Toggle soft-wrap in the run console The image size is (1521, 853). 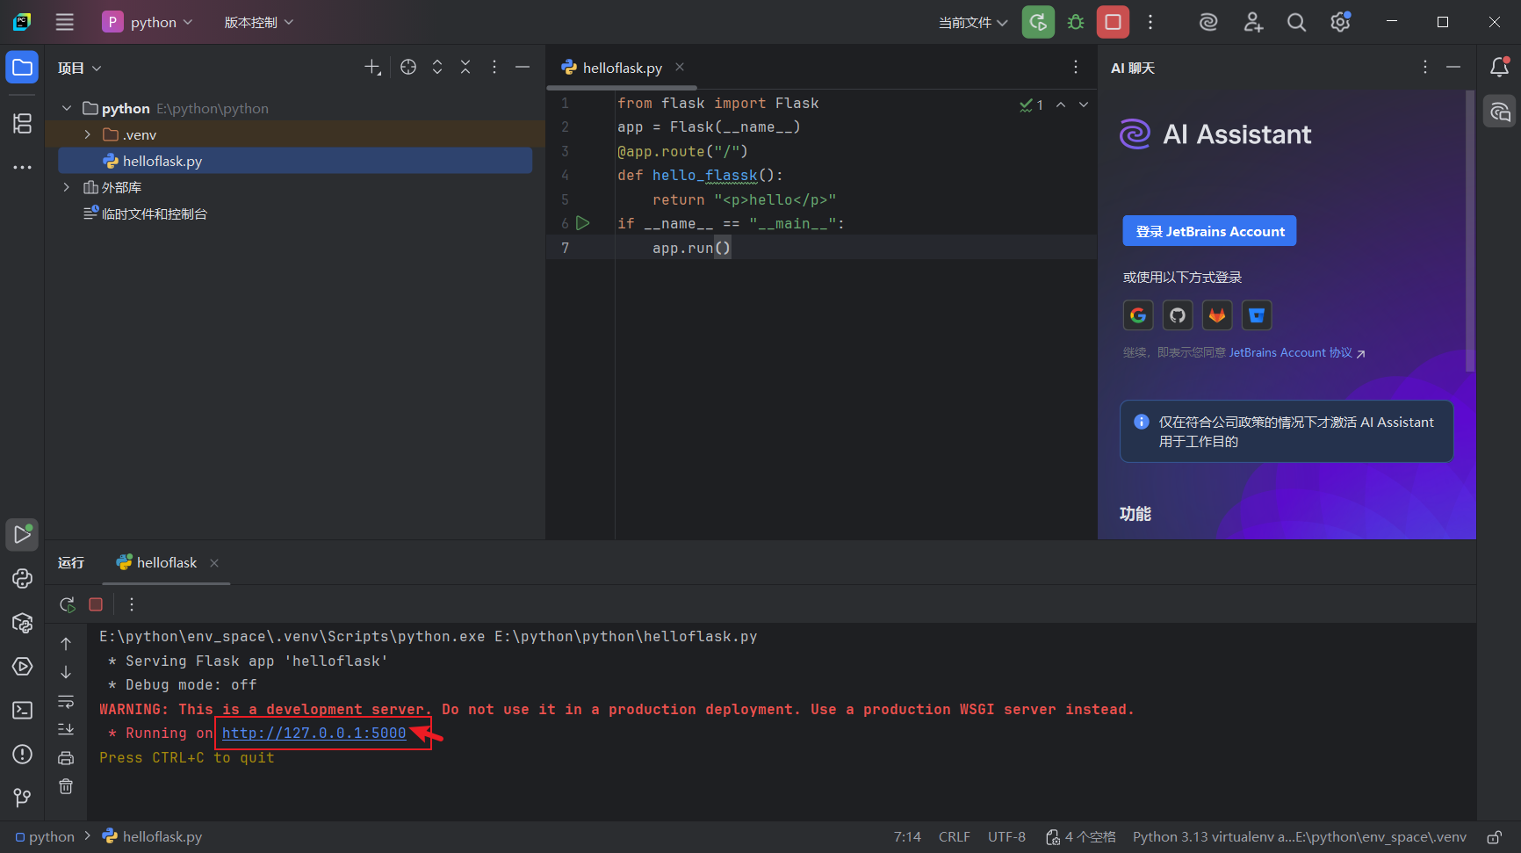pyautogui.click(x=66, y=701)
